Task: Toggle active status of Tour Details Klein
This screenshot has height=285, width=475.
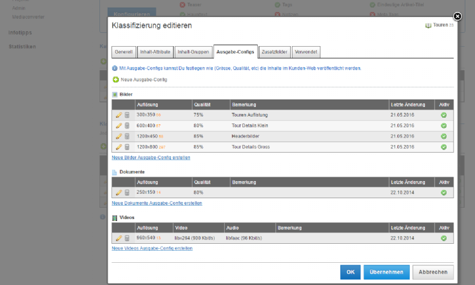Action: (444, 125)
